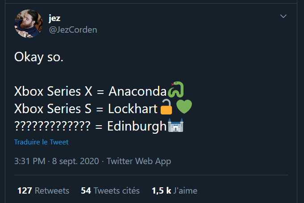Click the 3:31 PM timestamp
Viewport: 304px width, 203px height.
point(30,161)
